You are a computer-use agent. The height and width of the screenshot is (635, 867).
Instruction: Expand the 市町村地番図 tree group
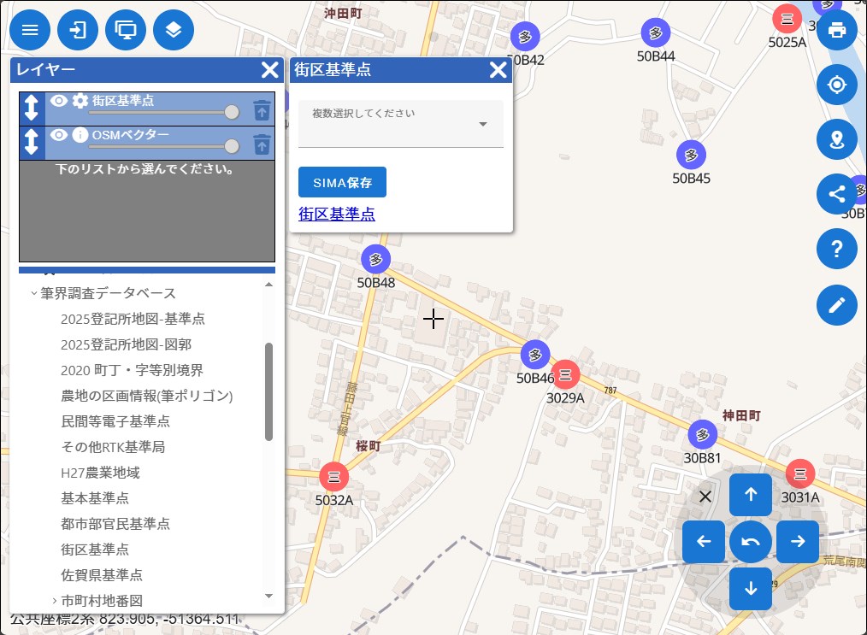click(54, 601)
